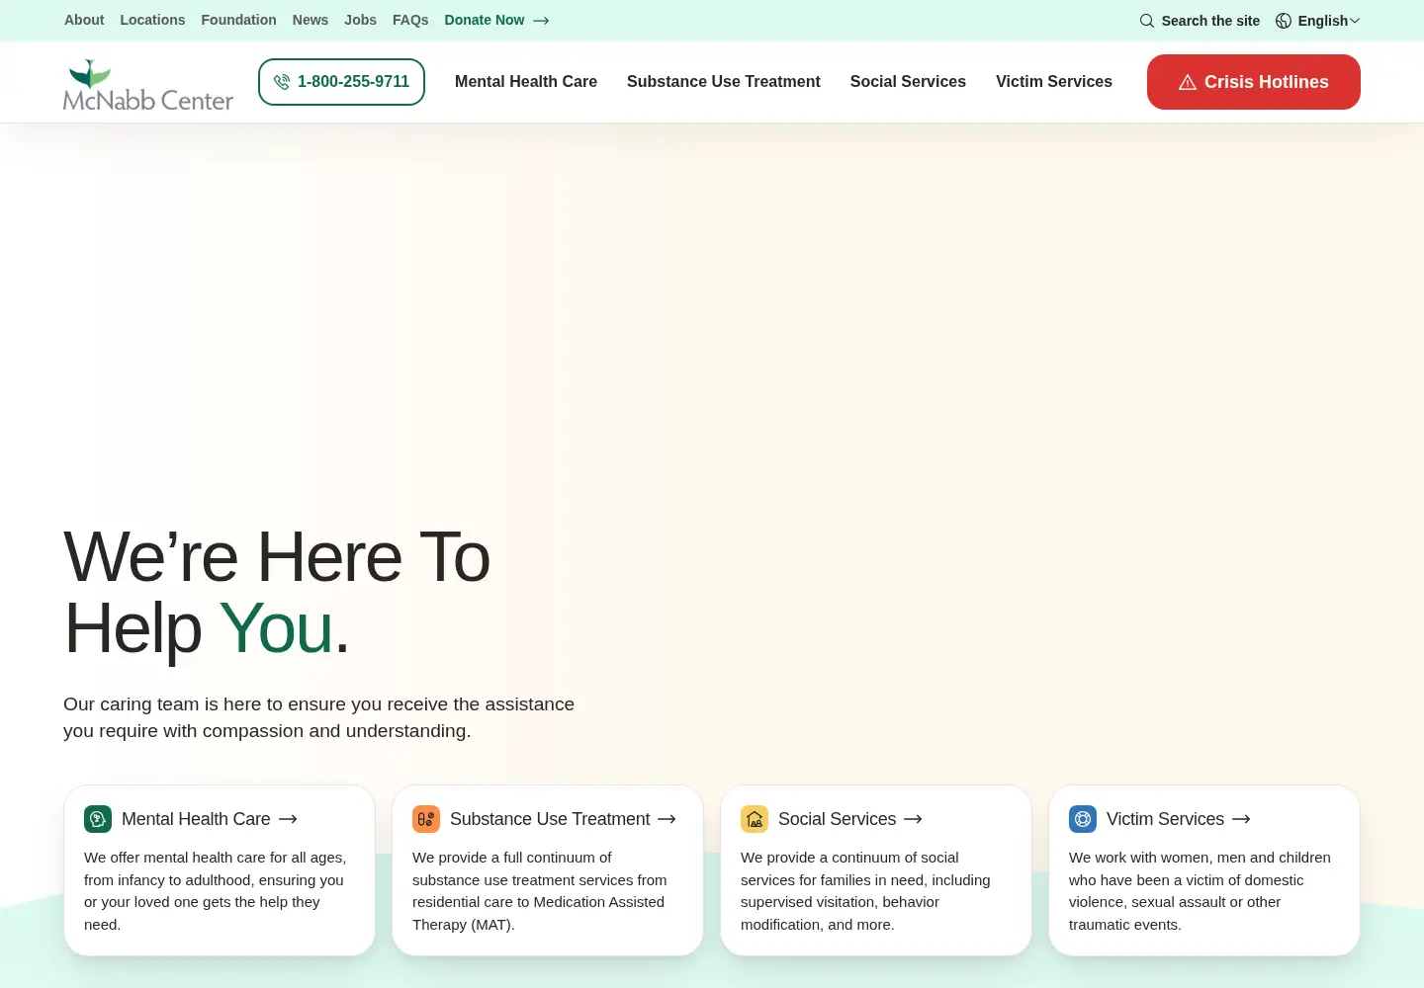The height and width of the screenshot is (988, 1424).
Task: Click the Search the site text
Action: pos(1210,21)
